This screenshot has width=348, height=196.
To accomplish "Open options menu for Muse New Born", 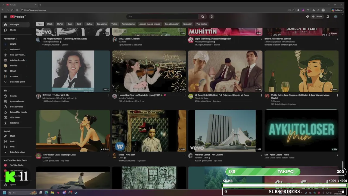I will click(185, 155).
